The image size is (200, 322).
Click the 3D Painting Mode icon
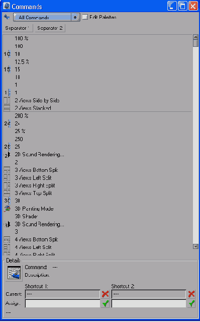point(7,209)
